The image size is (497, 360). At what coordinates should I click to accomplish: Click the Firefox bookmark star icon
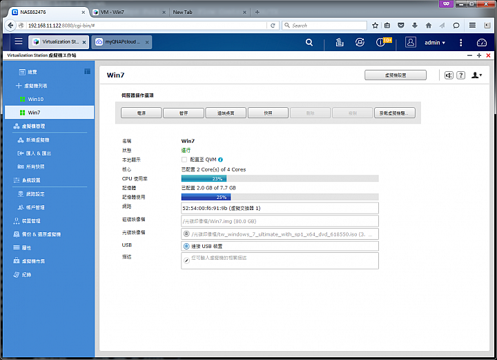(375, 26)
